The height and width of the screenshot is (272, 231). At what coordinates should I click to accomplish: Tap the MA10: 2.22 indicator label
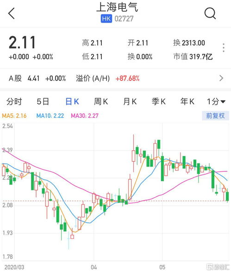pos(50,116)
